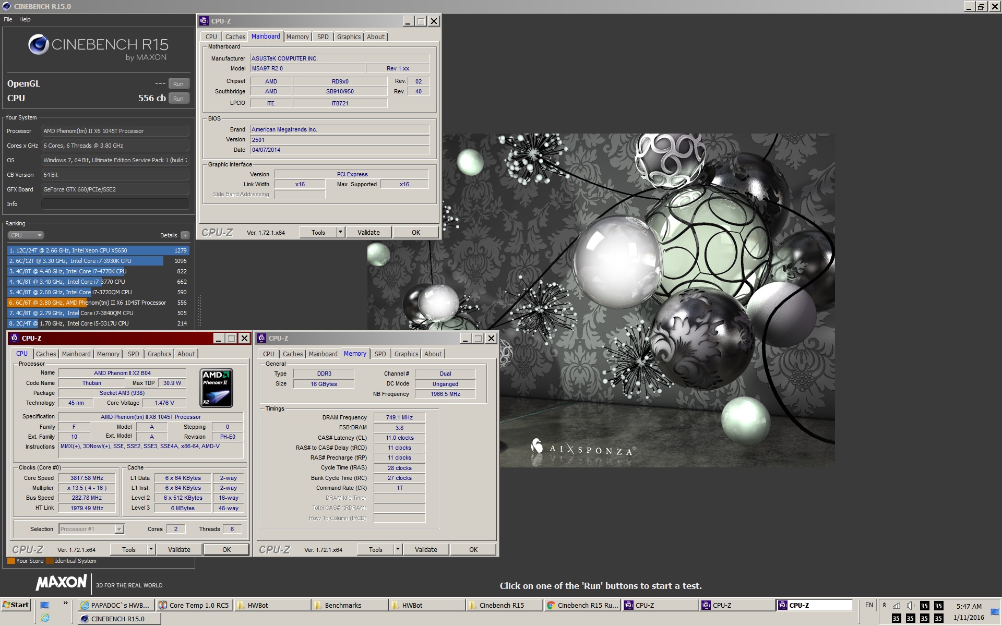Expand the quick launch overflow chevron

65,603
